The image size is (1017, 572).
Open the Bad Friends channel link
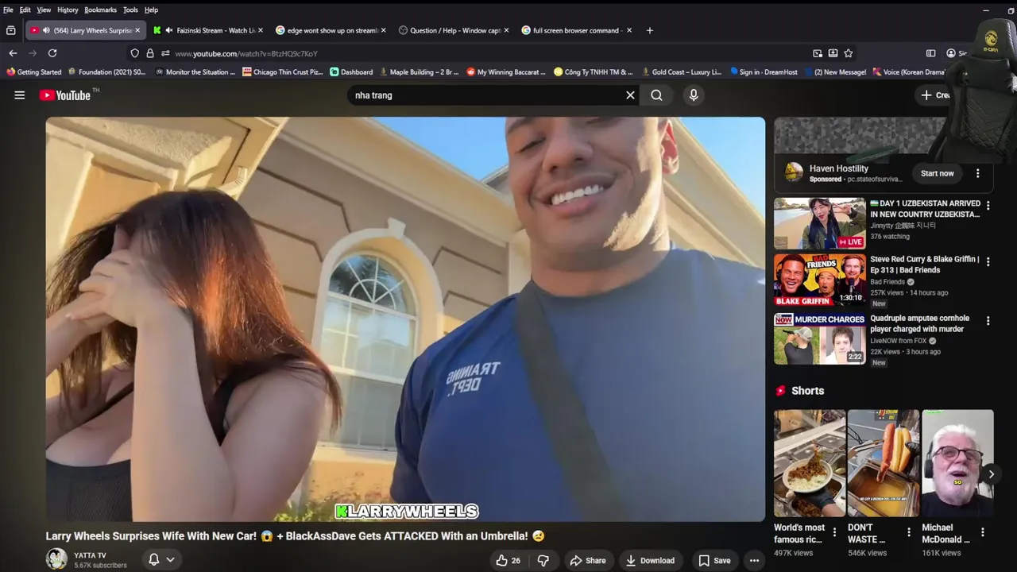tap(887, 282)
